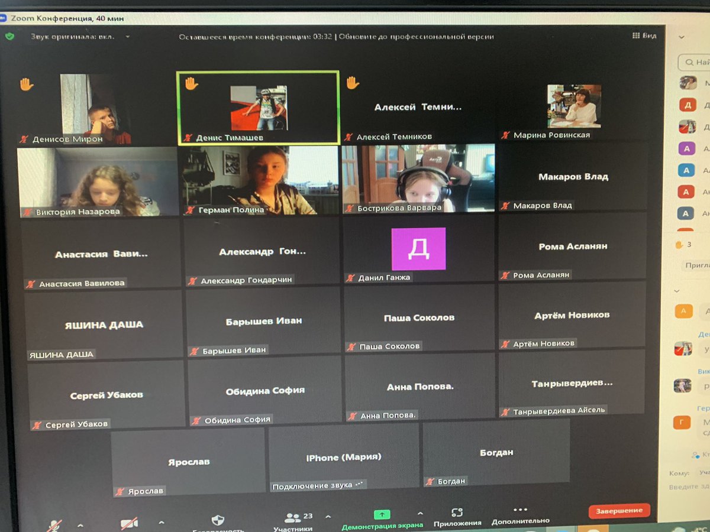Expand arrow next to Звук оригинала
The width and height of the screenshot is (710, 532).
(x=127, y=37)
